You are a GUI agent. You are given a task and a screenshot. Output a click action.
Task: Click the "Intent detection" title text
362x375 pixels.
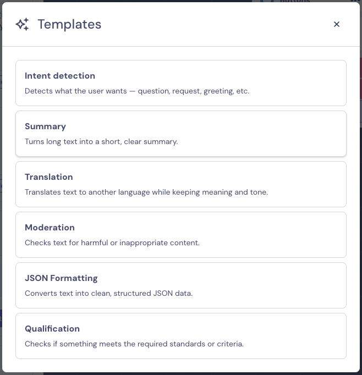[x=60, y=76]
